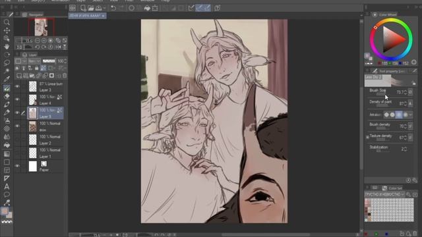Screen dimensions: 422x237
Task: Select the Hand tool in left toolbar
Action: pyautogui.click(x=7, y=47)
